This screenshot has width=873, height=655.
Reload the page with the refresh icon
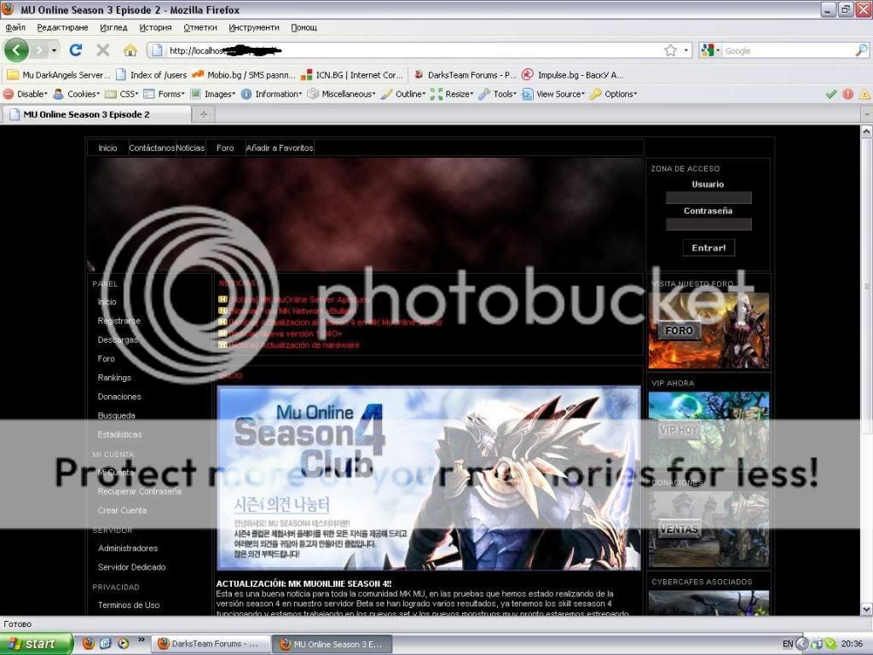point(76,50)
